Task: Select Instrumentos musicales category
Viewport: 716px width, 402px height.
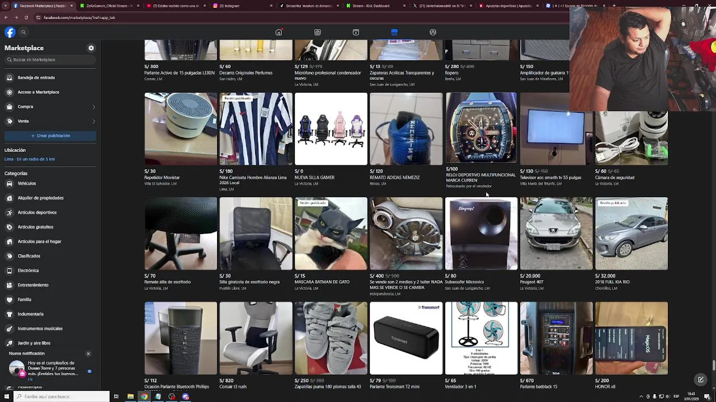Action: coord(49,329)
